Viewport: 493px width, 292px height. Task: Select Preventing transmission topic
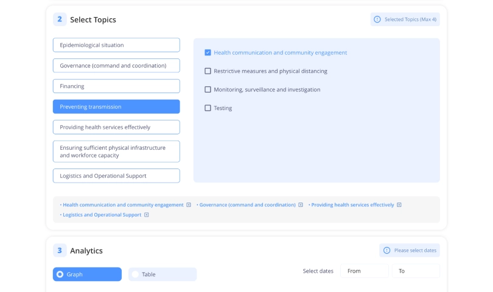(x=116, y=106)
